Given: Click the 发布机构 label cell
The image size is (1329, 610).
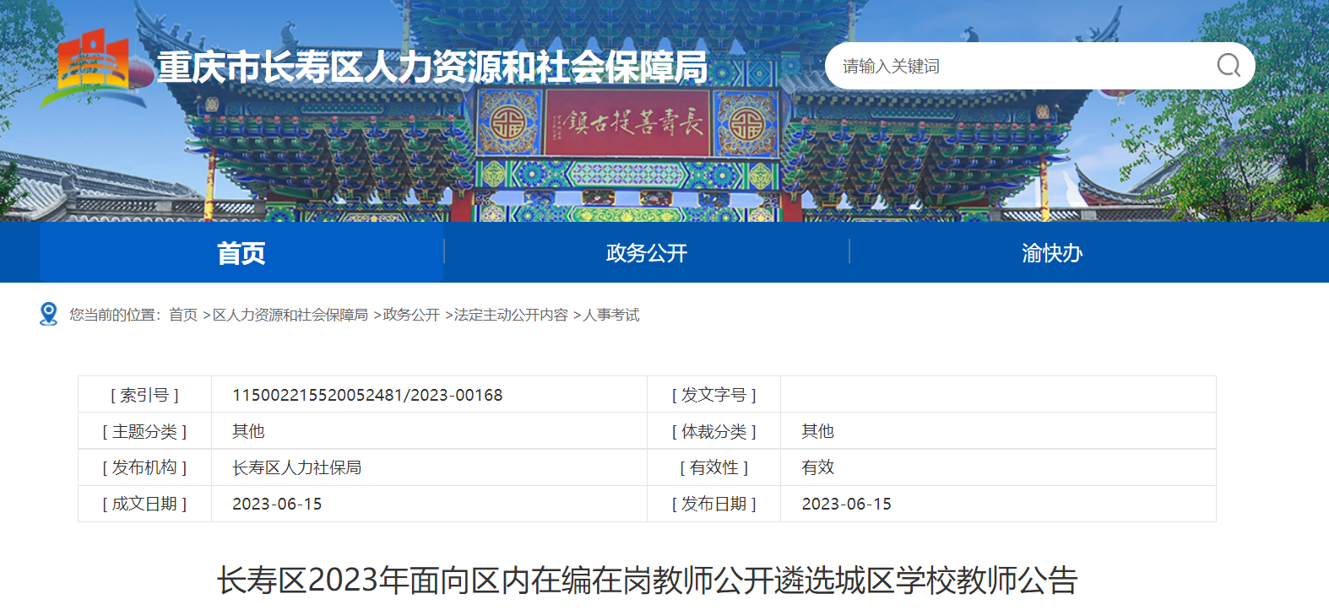Looking at the screenshot, I should pyautogui.click(x=144, y=467).
